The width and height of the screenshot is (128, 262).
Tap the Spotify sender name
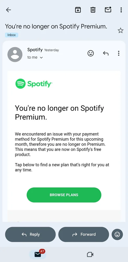point(35,50)
